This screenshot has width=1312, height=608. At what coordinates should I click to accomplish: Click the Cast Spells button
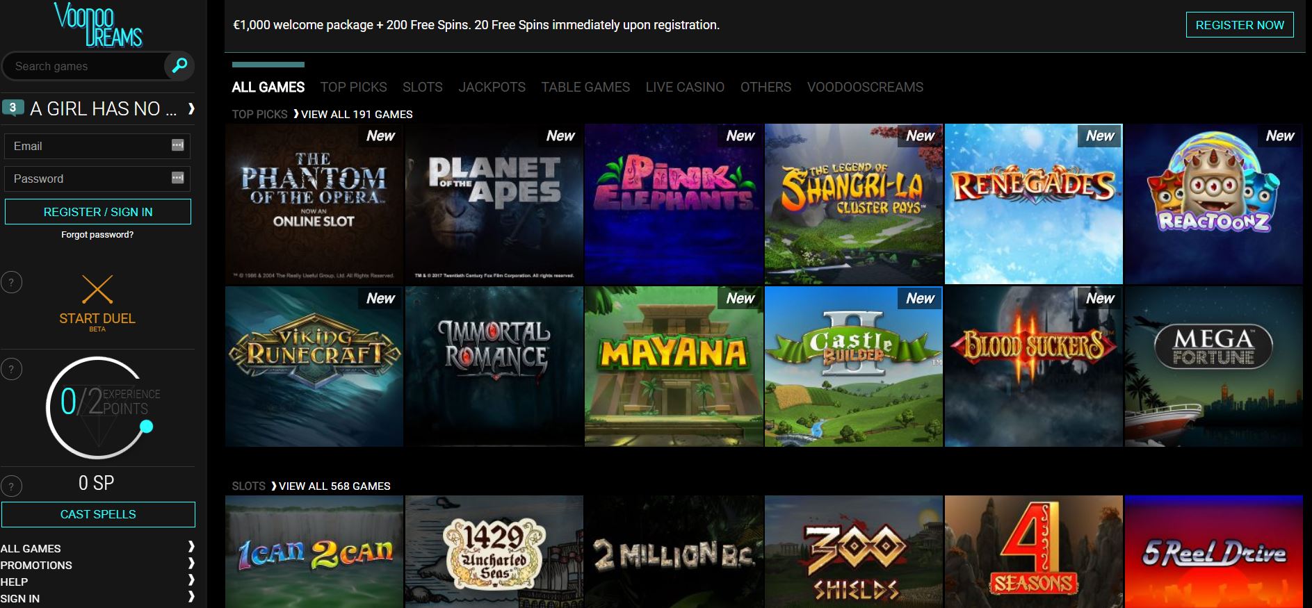[x=98, y=514]
